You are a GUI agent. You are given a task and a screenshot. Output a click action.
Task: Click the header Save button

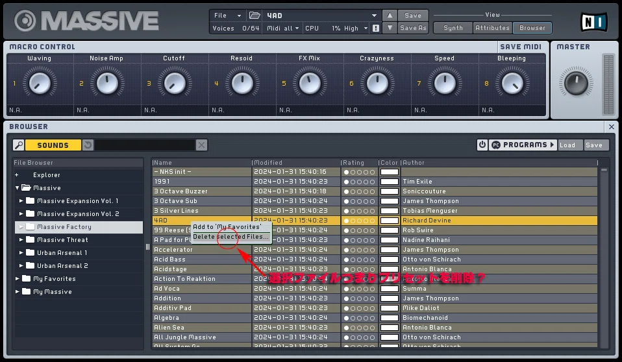413,16
